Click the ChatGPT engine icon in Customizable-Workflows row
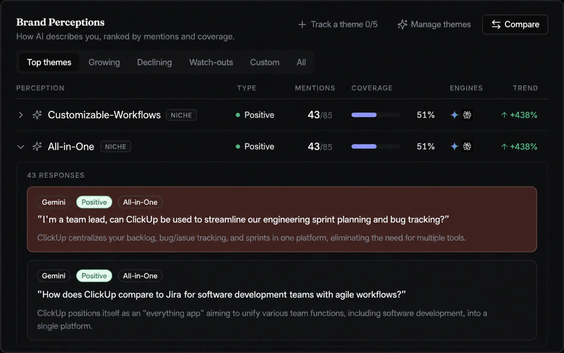This screenshot has width=564, height=353. tap(467, 115)
